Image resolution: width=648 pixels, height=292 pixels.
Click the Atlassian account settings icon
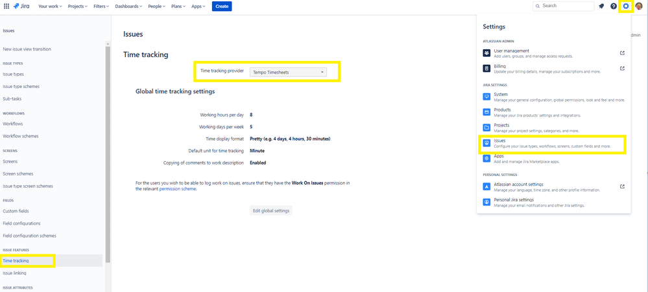click(x=487, y=187)
